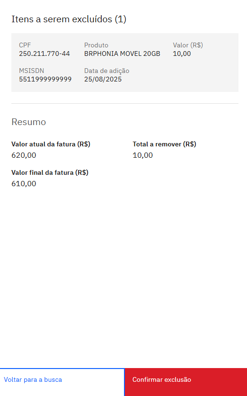Click the product name BRPHONIA MOVEL 20GB
Screen dimensions: 247x396
pyautogui.click(x=122, y=54)
